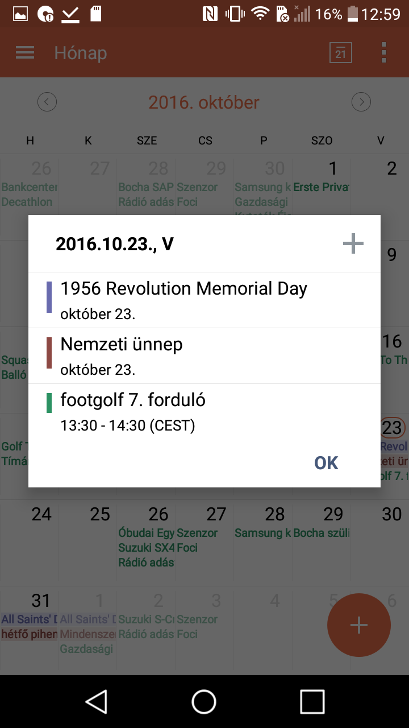The width and height of the screenshot is (409, 728).
Task: Go to previous month arrow
Action: click(x=47, y=102)
